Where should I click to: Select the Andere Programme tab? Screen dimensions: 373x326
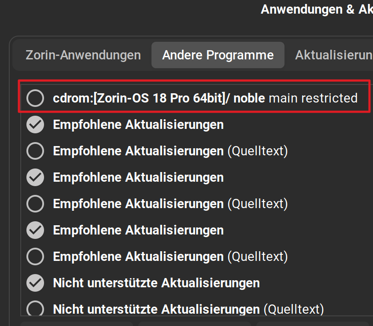(218, 55)
